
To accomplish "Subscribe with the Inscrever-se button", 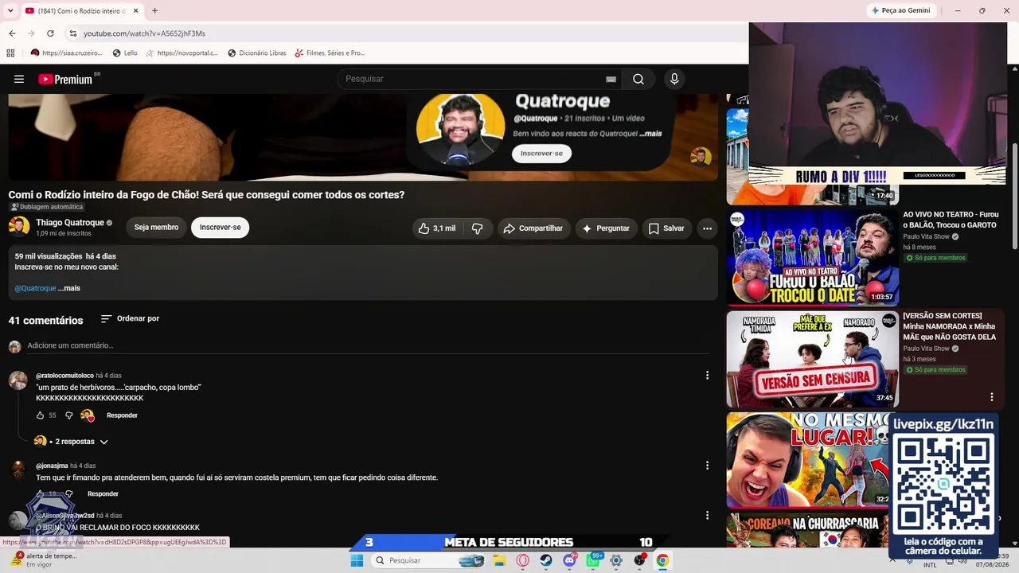I will pos(221,228).
